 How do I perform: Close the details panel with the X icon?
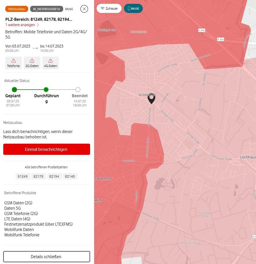(x=84, y=9)
